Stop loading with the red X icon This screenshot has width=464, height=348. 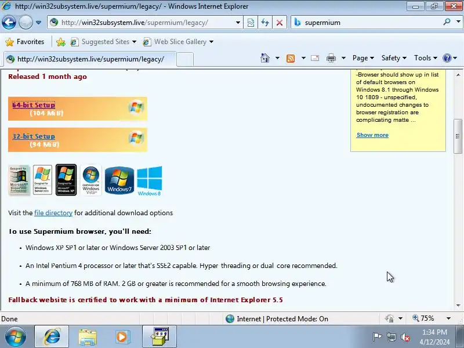[x=280, y=23]
